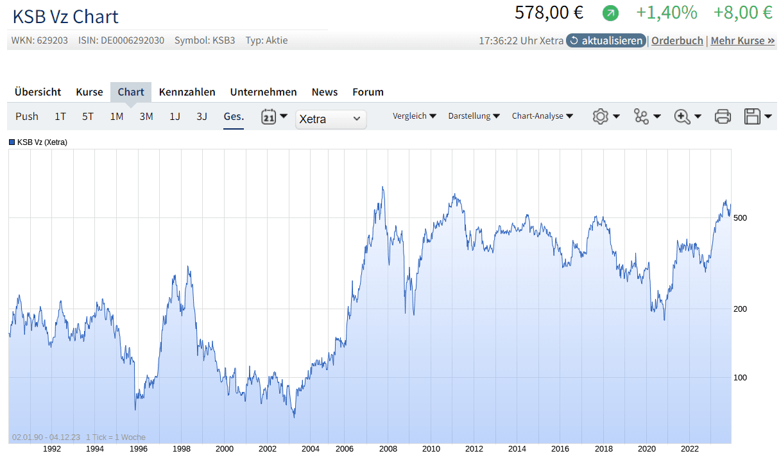Expand the Vergleich dropdown
This screenshot has height=458, width=781.
415,116
